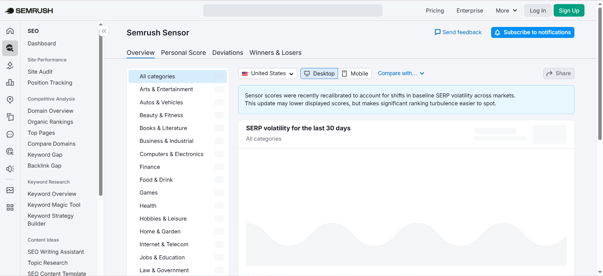Switch to the Winners & Losers tab
The image size is (603, 276).
276,53
